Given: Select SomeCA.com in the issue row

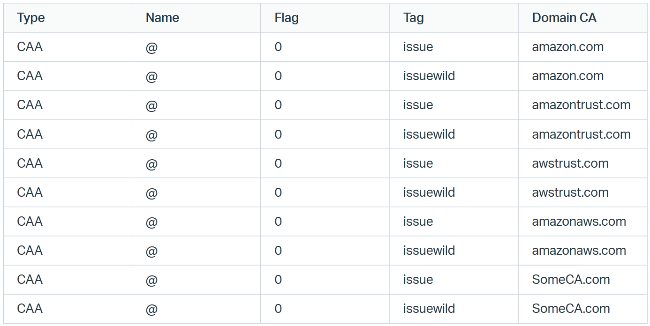Looking at the screenshot, I should [571, 280].
